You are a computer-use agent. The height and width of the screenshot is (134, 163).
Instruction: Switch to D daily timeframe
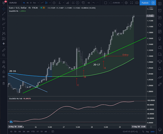(31, 3)
